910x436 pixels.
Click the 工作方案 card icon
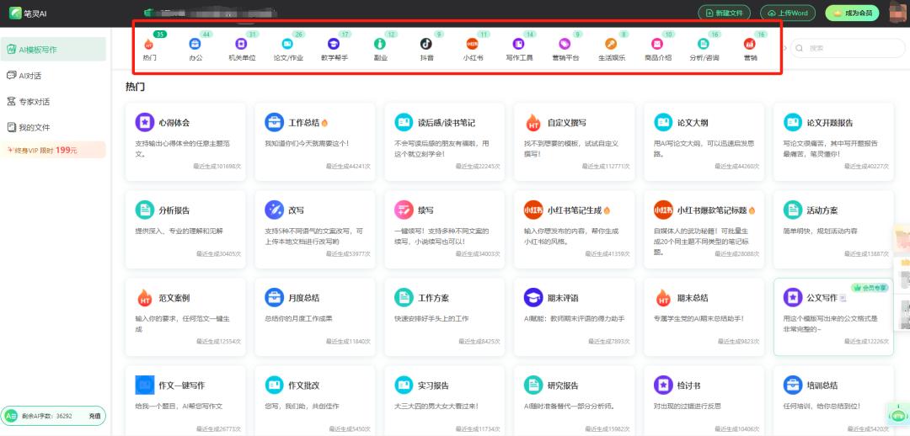(404, 297)
